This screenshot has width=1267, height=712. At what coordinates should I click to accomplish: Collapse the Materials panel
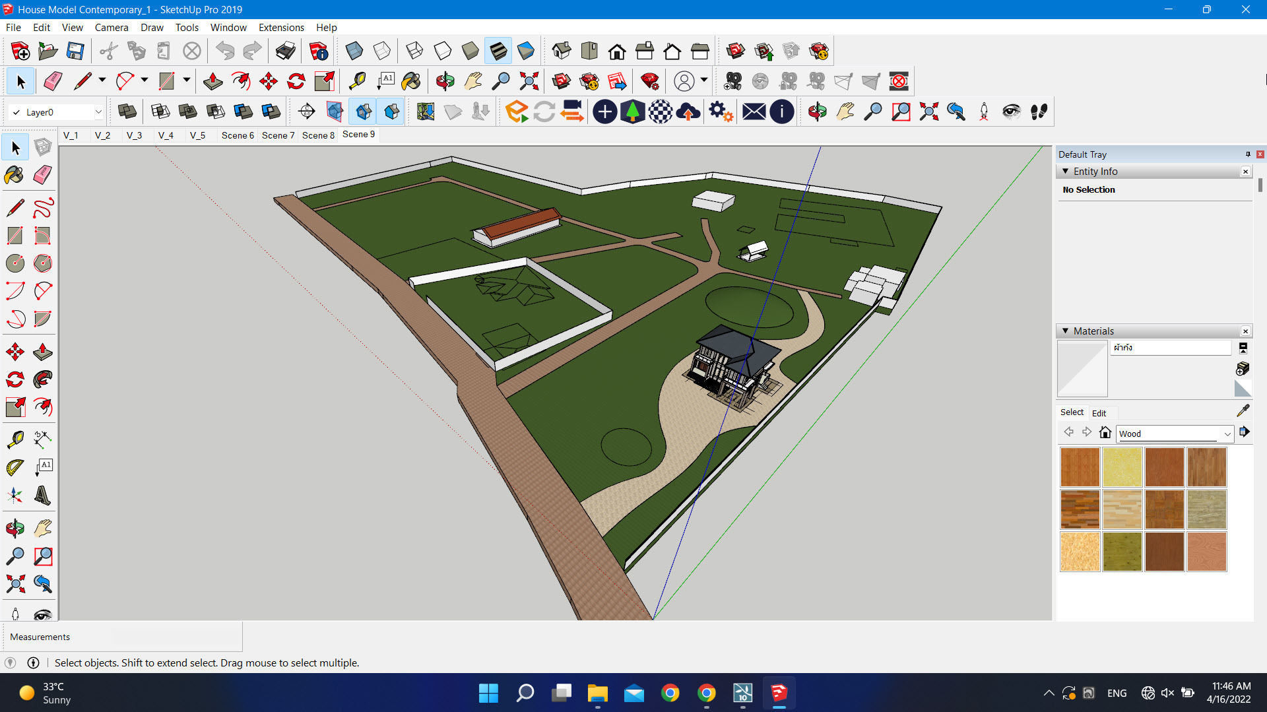(x=1065, y=331)
